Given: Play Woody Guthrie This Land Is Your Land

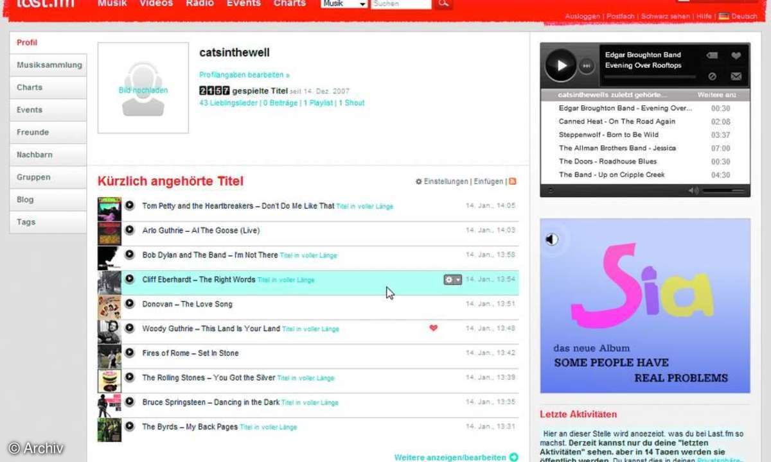Looking at the screenshot, I should click(x=129, y=328).
